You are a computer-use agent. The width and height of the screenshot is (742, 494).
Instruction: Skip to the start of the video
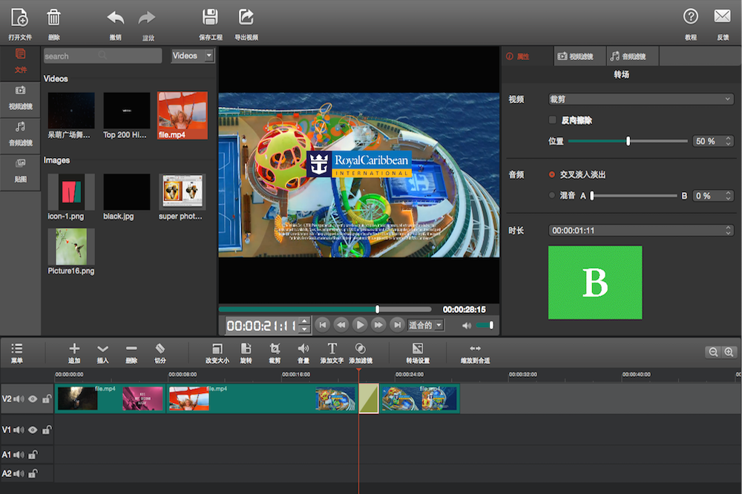click(x=323, y=325)
